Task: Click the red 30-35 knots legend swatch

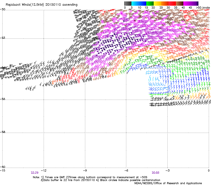Action: tap(172, 3)
